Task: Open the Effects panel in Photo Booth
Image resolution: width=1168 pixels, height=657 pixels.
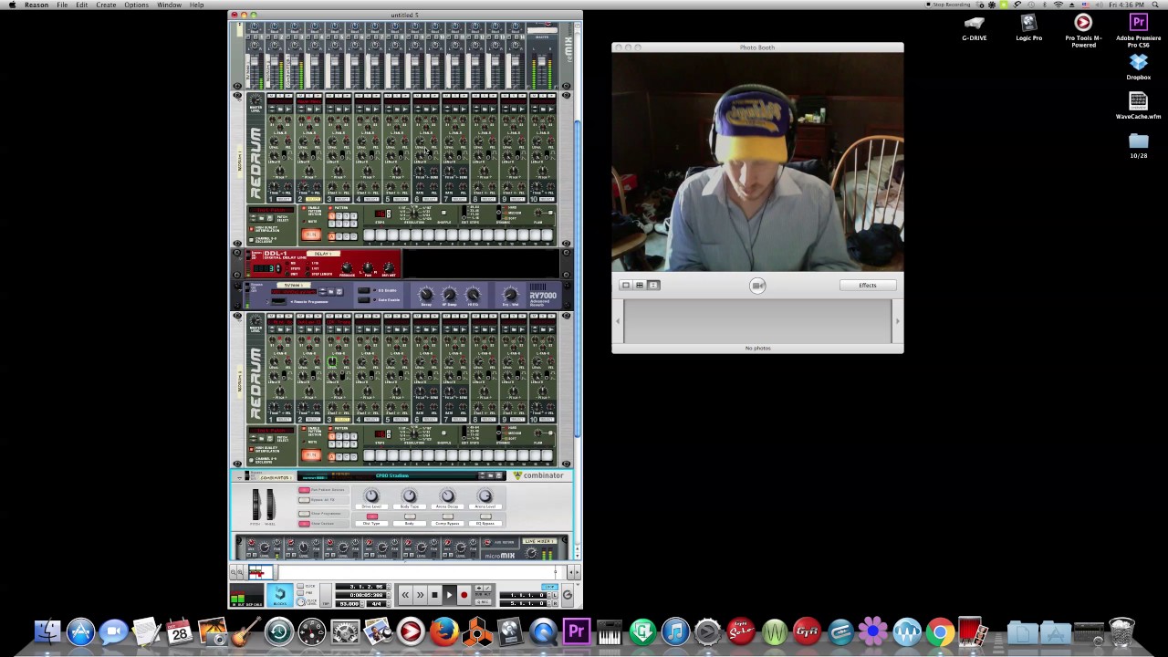Action: click(867, 286)
